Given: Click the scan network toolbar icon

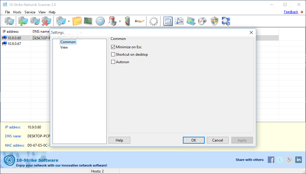Looking at the screenshot, I should tap(10, 21).
